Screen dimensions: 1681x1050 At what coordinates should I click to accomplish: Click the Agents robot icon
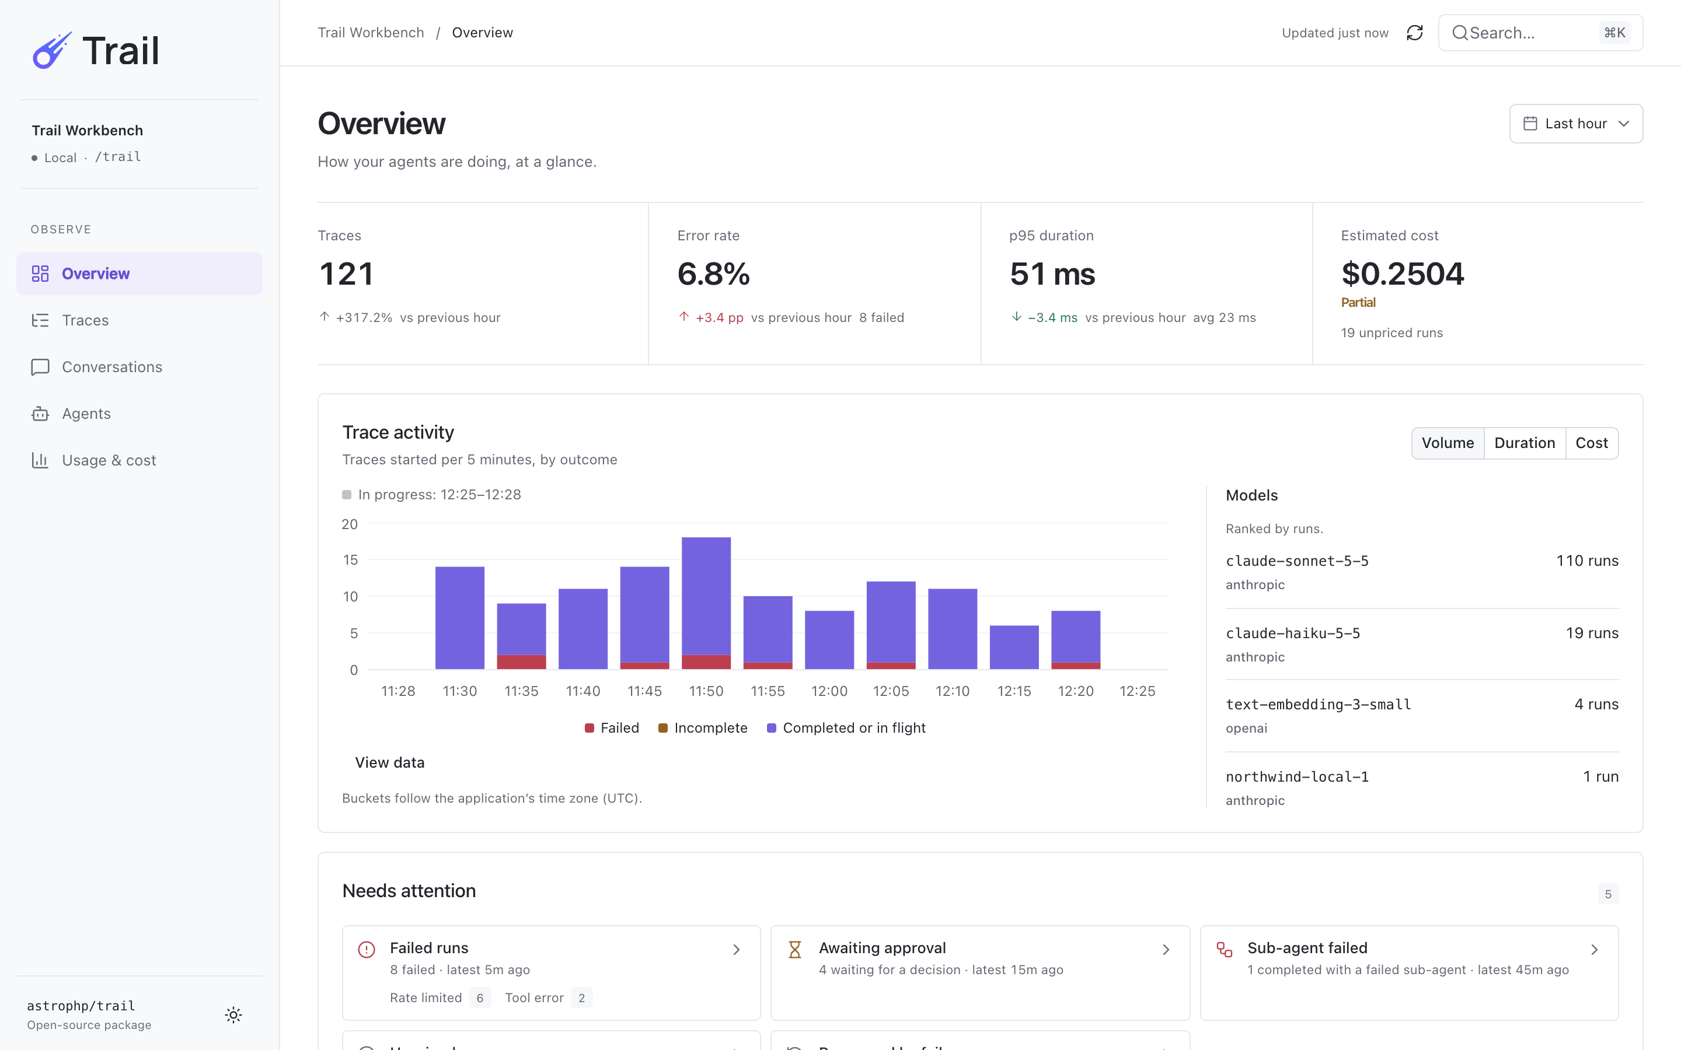(40, 413)
